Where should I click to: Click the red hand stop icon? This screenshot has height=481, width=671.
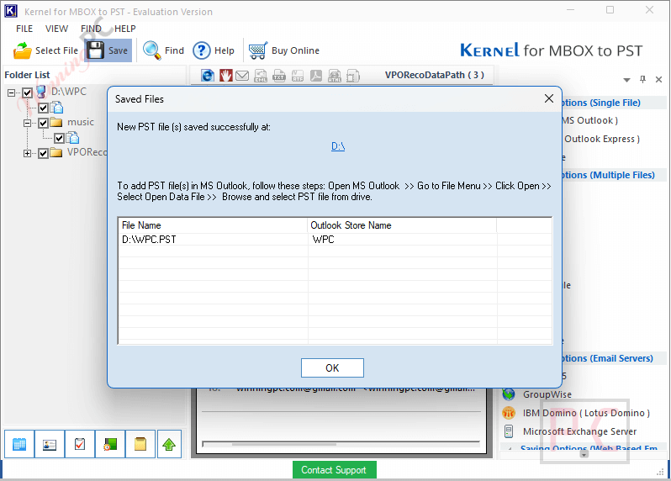(x=226, y=76)
